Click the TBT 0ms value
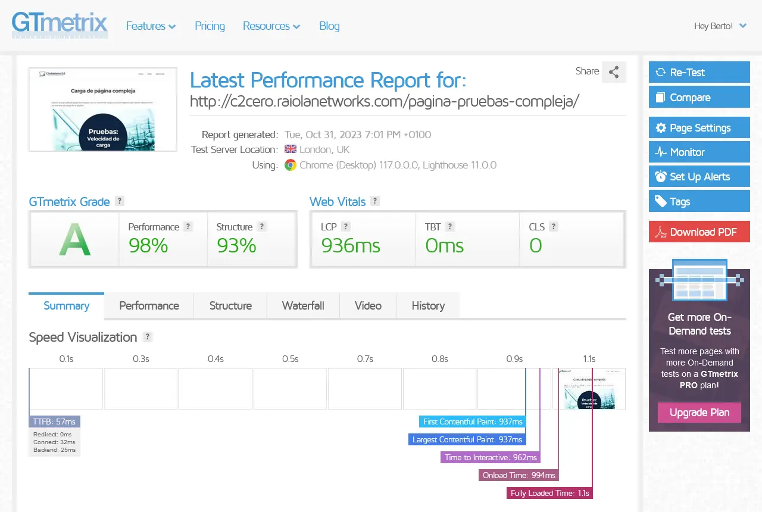Viewport: 762px width, 512px height. (x=445, y=245)
